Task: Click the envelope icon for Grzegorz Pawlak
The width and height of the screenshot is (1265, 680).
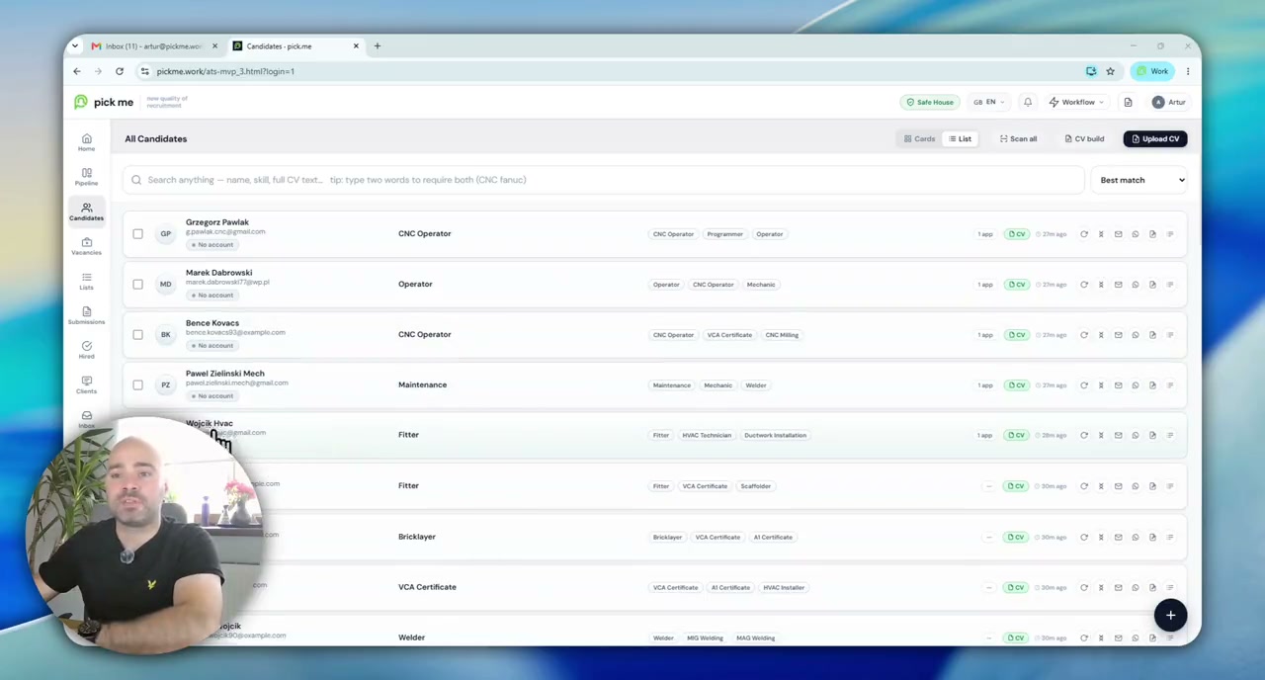Action: [1118, 234]
